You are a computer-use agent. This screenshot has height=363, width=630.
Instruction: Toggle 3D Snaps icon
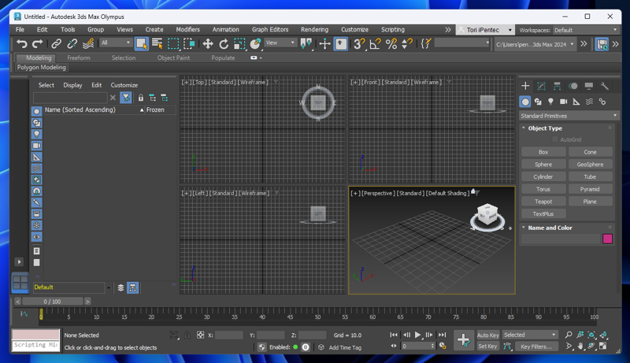coord(359,44)
